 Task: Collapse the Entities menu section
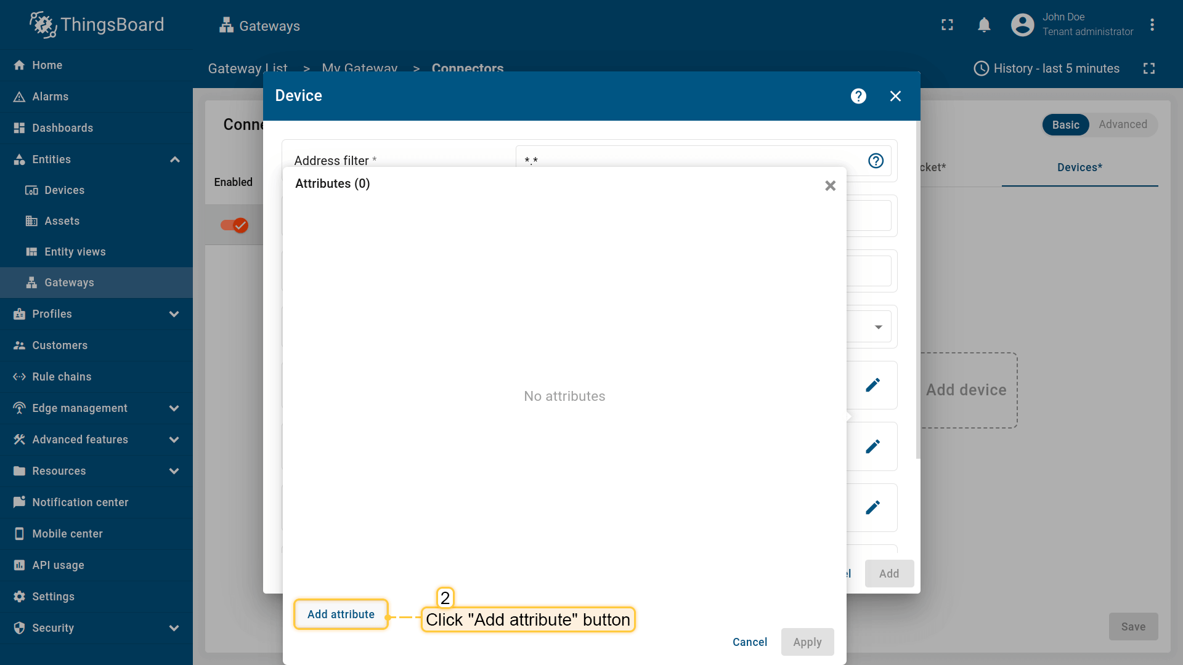[x=174, y=159]
